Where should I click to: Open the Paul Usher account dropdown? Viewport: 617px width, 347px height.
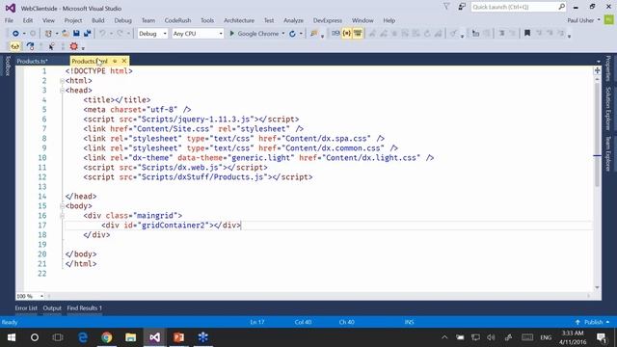pyautogui.click(x=584, y=20)
